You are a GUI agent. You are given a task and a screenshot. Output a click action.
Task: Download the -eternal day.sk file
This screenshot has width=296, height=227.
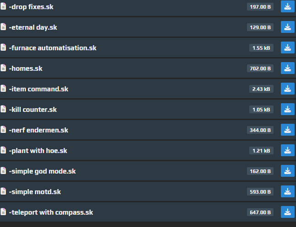[287, 27]
